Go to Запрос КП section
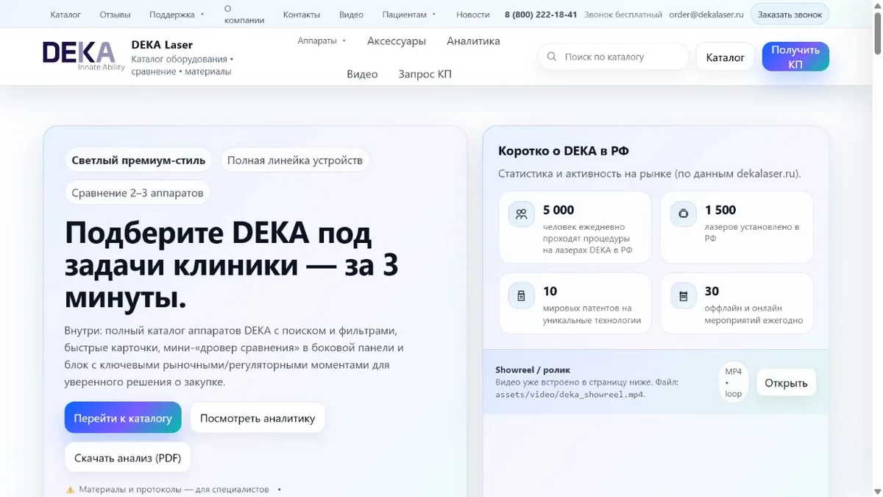883x497 pixels. tap(425, 74)
